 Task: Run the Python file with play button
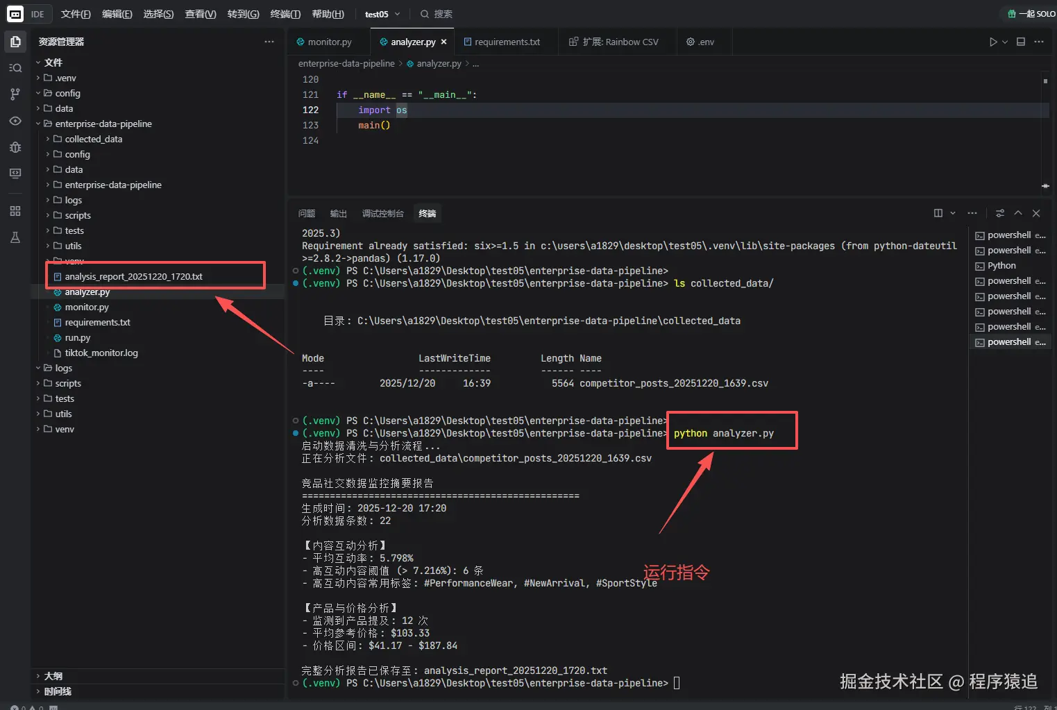(993, 42)
